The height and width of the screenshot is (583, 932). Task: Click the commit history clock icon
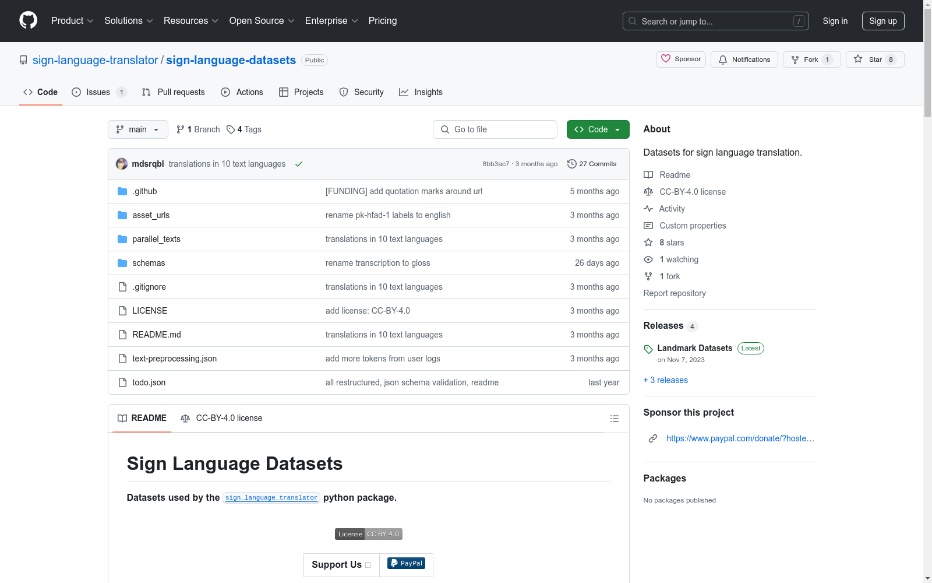point(571,164)
